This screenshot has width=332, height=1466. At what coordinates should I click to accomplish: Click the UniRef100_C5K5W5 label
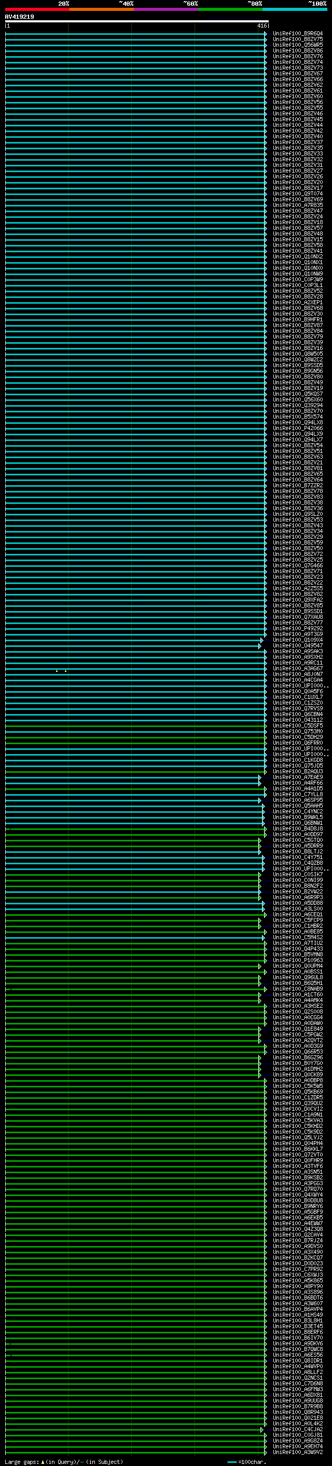coord(298,1086)
